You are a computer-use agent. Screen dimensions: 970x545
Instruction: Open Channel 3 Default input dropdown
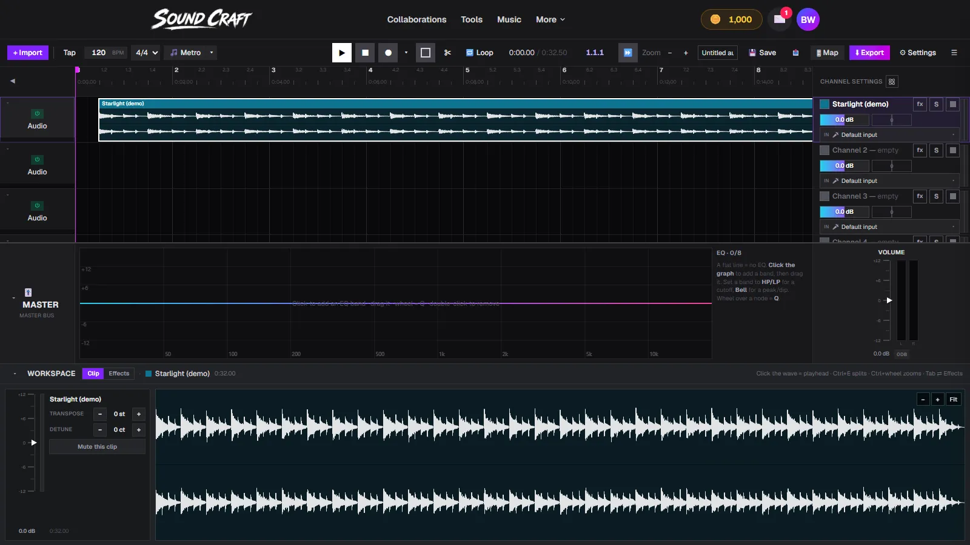point(889,227)
